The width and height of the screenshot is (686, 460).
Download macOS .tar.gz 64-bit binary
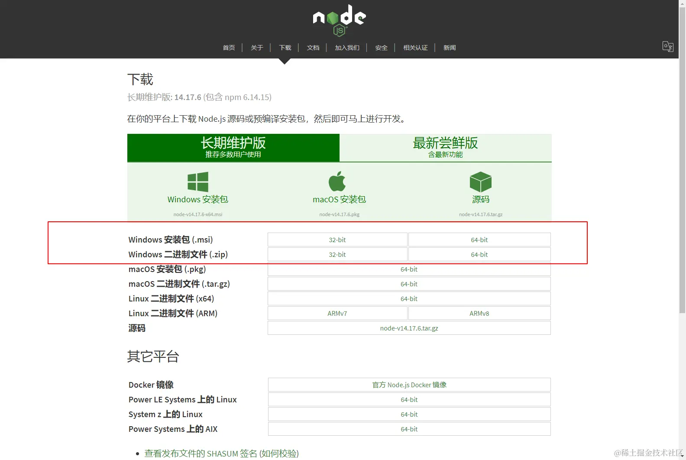409,284
